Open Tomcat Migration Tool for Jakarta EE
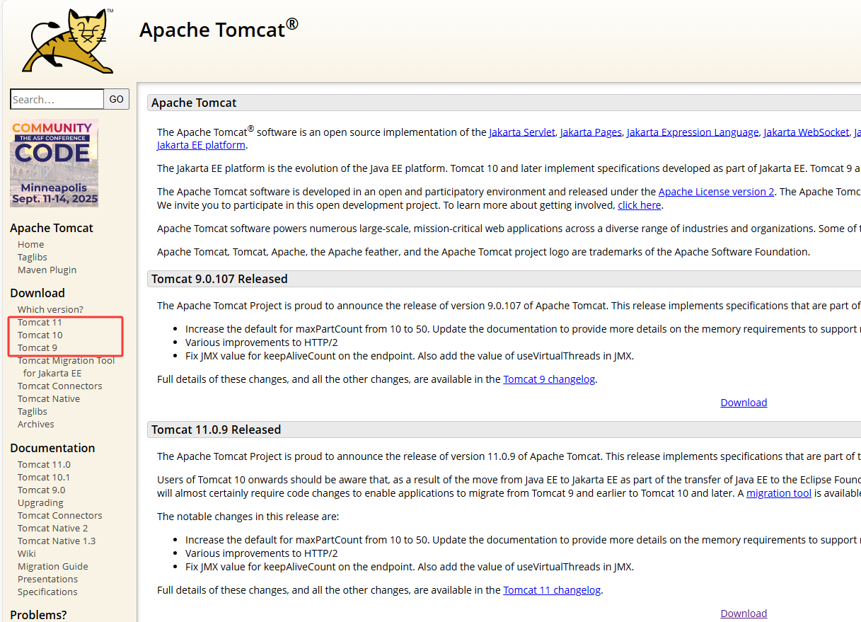The width and height of the screenshot is (861, 622). (66, 367)
